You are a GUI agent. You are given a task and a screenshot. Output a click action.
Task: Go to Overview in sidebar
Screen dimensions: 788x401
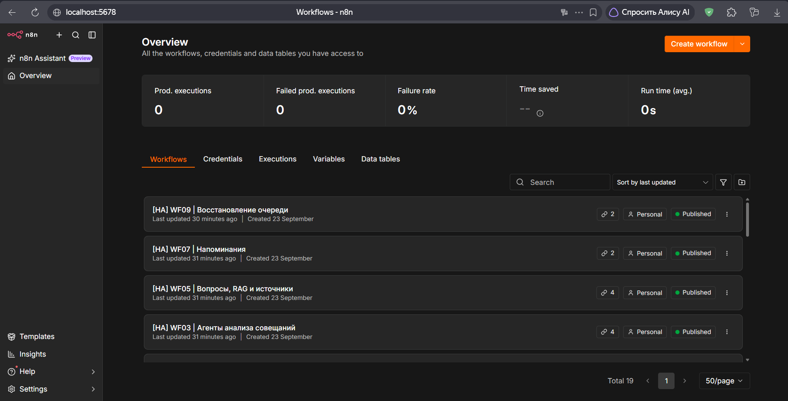click(51, 76)
